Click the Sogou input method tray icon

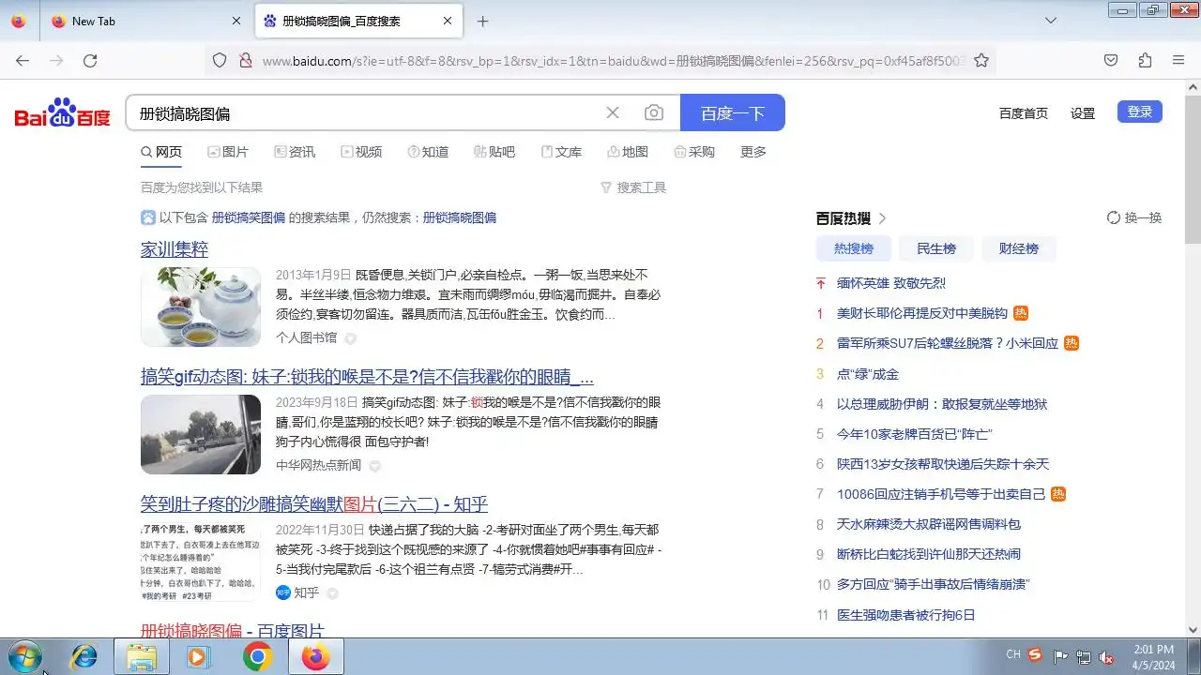click(1036, 654)
